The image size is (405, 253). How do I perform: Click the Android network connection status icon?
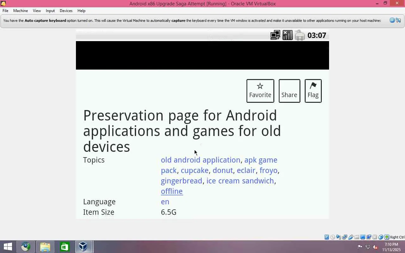coord(275,35)
